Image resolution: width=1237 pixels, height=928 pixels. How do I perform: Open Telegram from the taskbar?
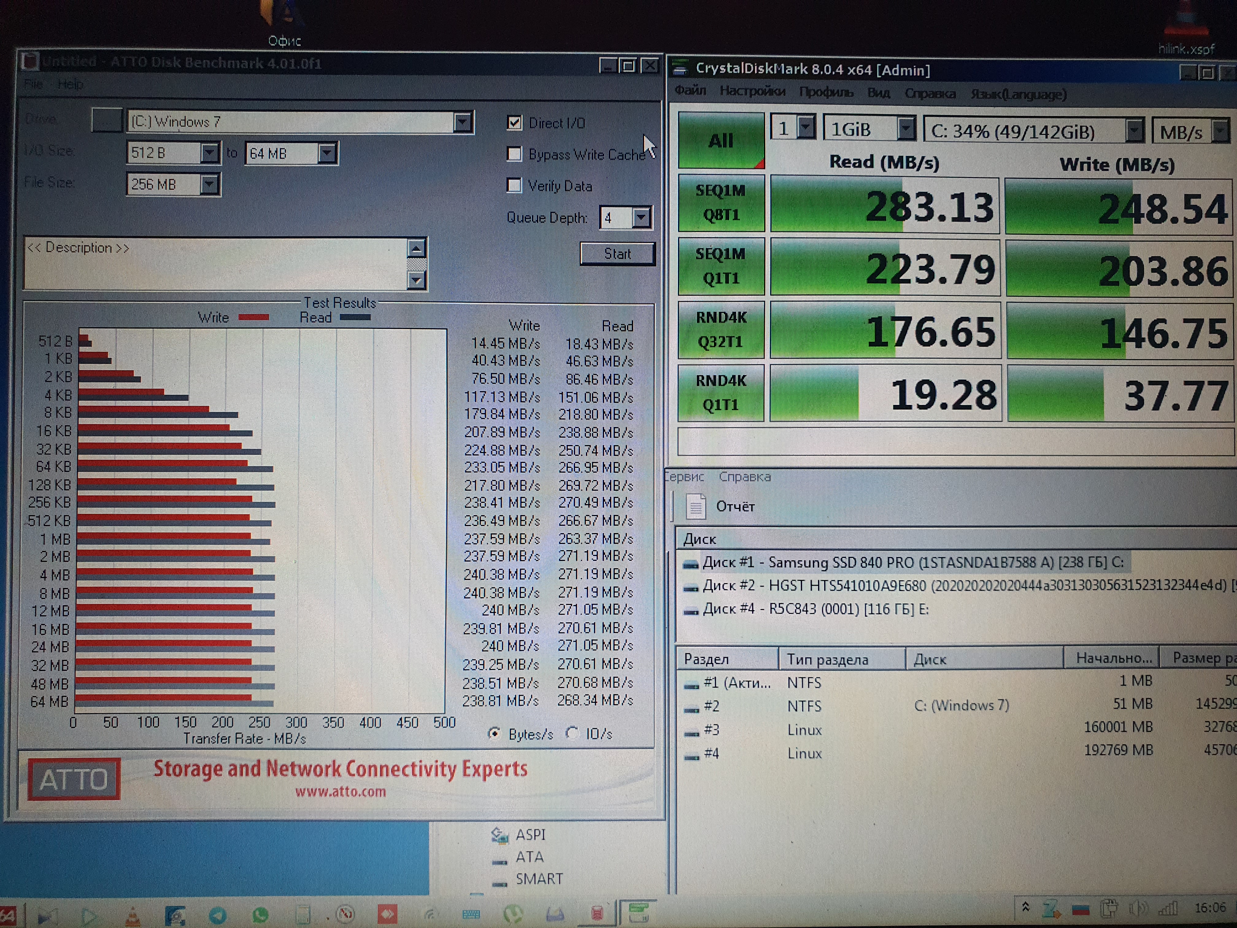pyautogui.click(x=218, y=916)
